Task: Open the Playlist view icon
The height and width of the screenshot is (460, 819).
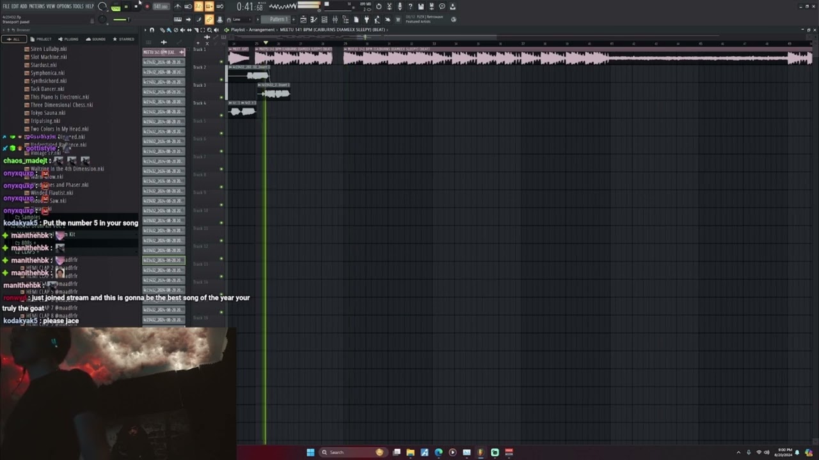Action: click(303, 19)
